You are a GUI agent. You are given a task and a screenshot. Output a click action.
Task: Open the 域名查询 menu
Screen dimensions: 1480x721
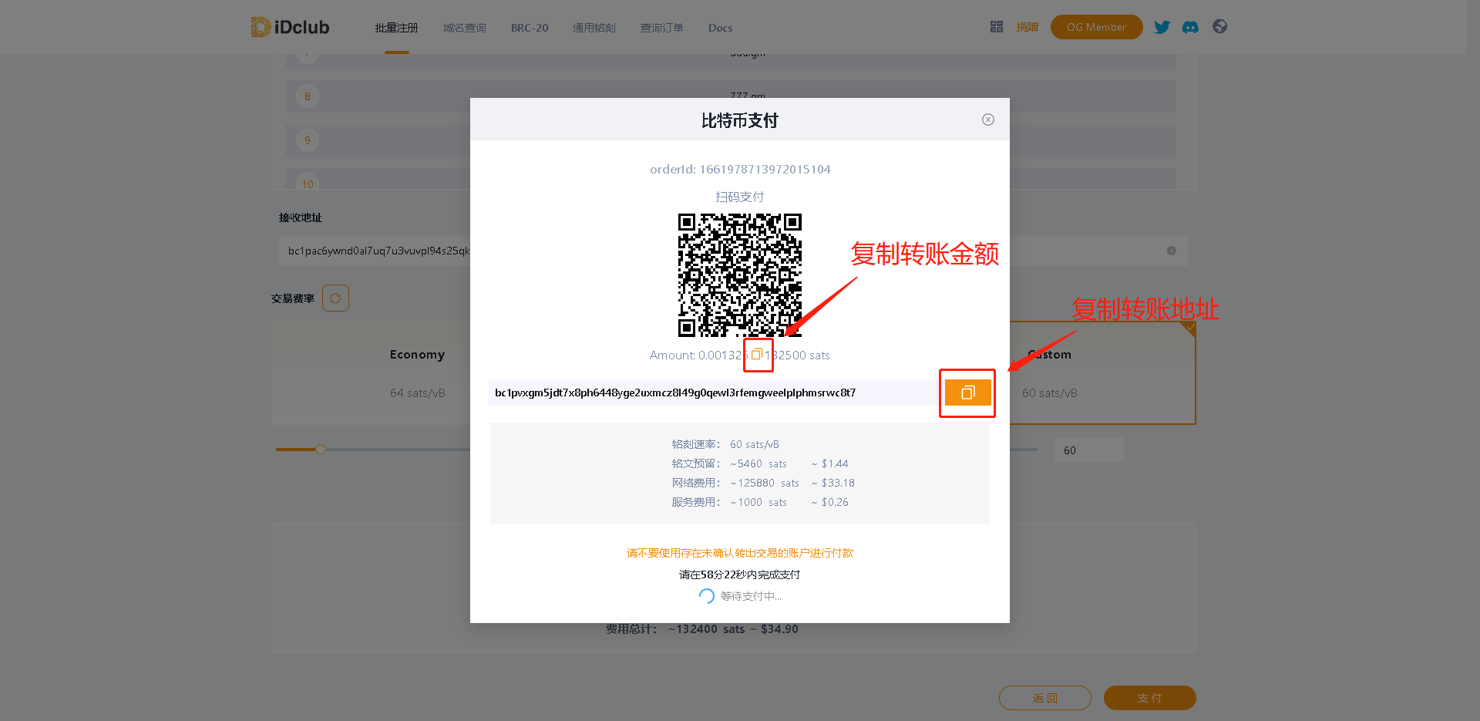464,28
